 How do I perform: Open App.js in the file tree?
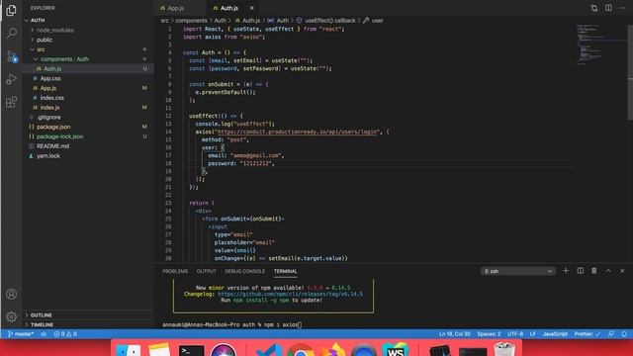(48, 88)
